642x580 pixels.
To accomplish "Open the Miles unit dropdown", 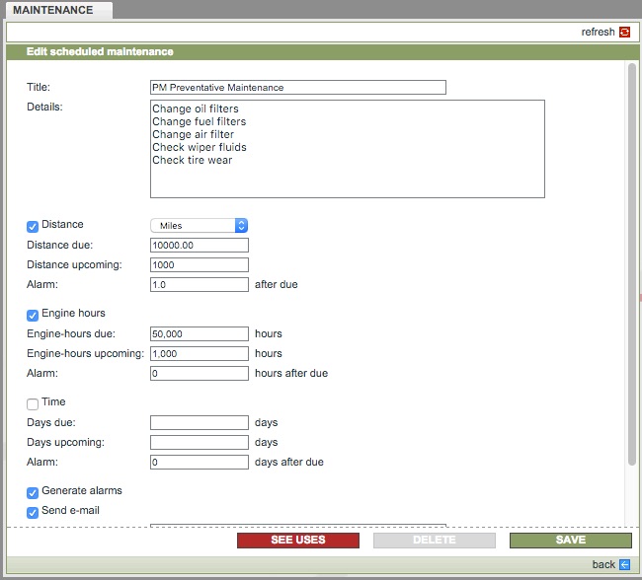I will 199,225.
